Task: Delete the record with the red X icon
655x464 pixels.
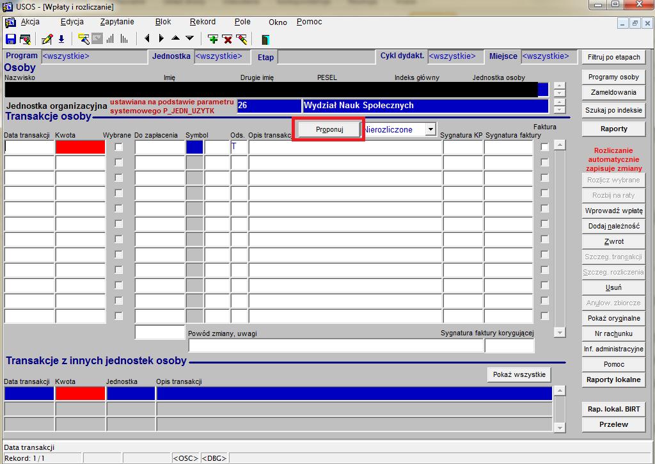Action: pyautogui.click(x=227, y=39)
